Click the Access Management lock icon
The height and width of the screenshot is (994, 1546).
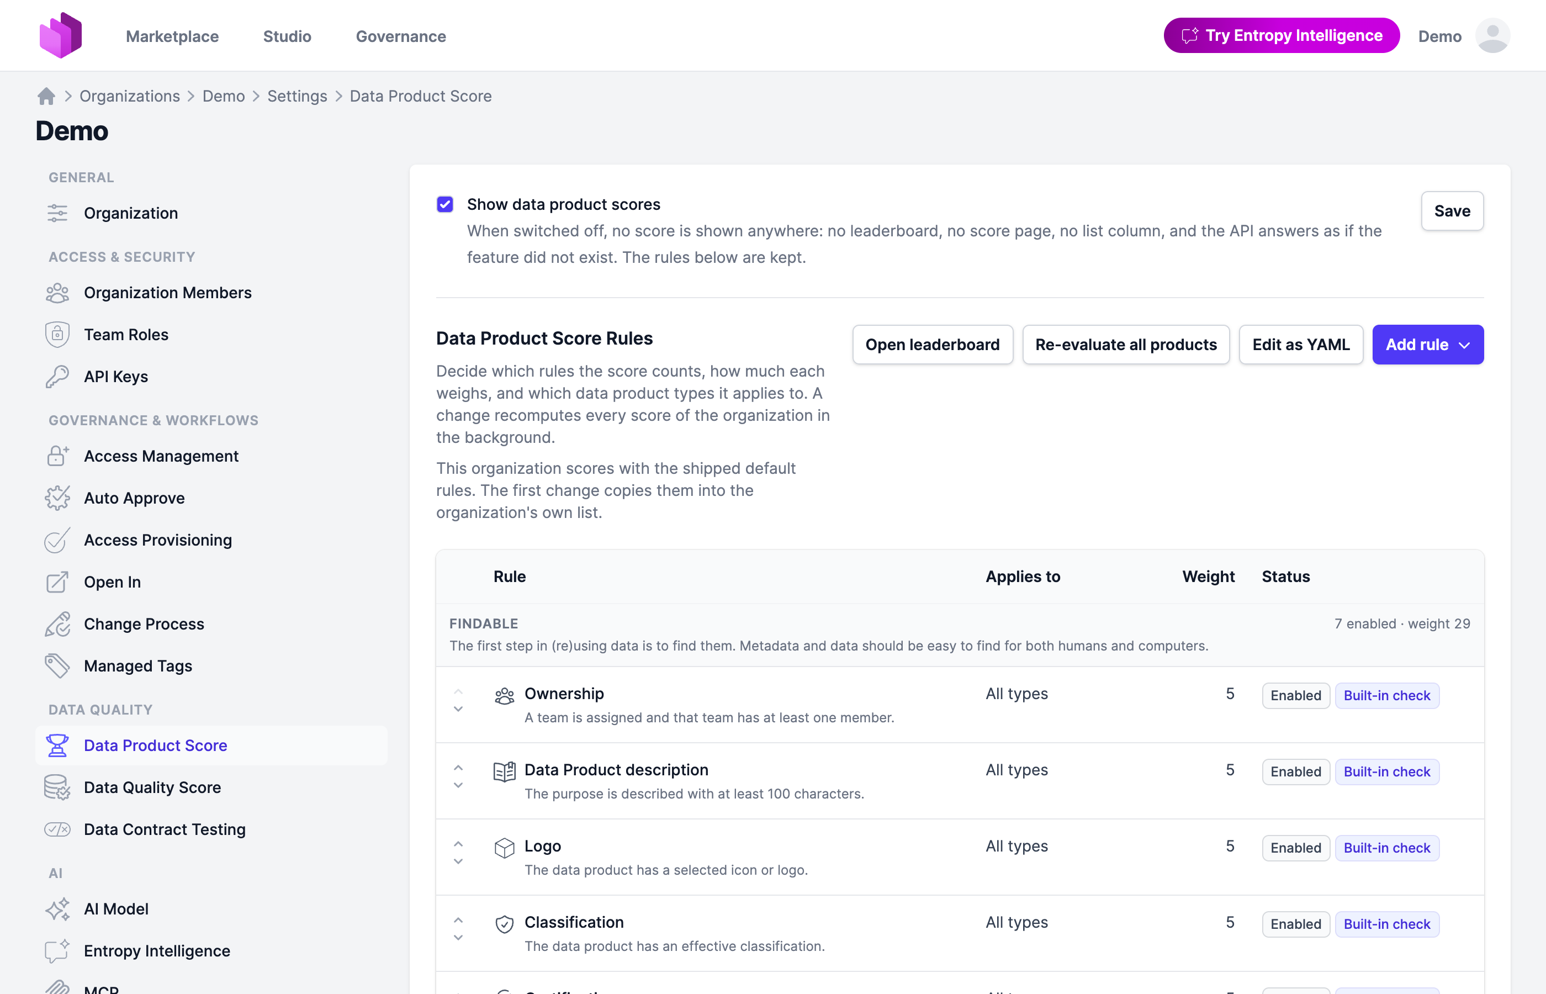[x=57, y=456]
